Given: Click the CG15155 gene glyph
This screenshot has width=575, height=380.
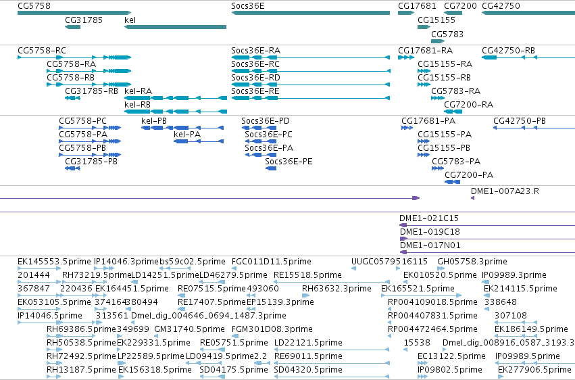Looking at the screenshot, I should coord(424,27).
